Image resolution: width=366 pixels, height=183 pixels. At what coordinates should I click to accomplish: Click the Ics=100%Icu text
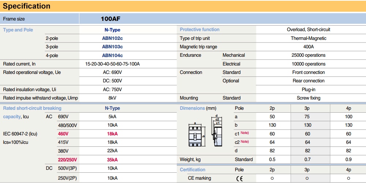coord(16,142)
